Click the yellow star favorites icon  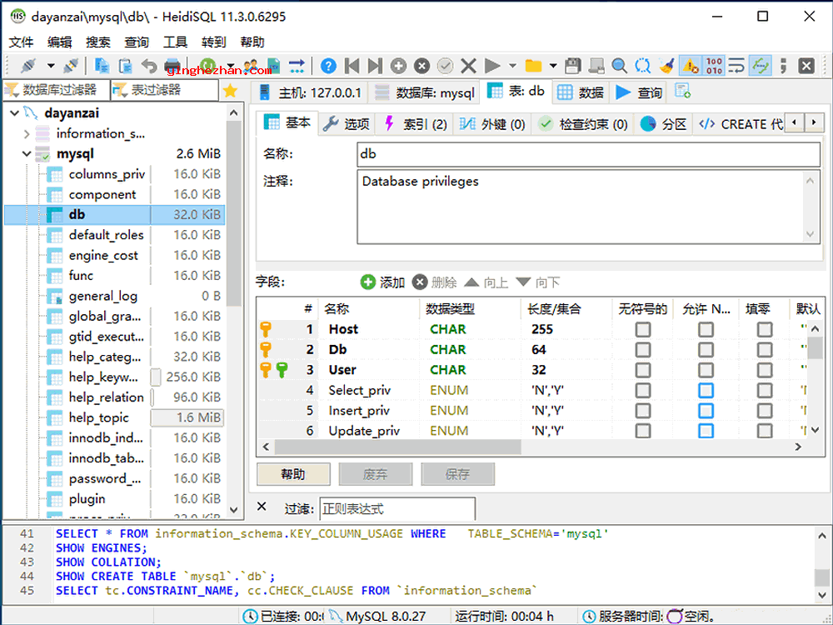coord(231,91)
